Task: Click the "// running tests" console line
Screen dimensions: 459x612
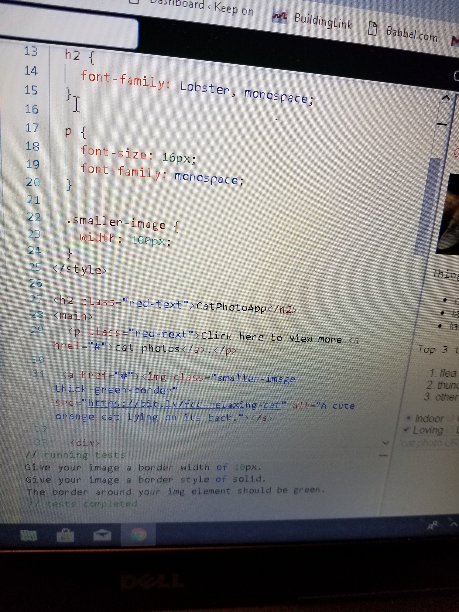Action: (x=75, y=455)
